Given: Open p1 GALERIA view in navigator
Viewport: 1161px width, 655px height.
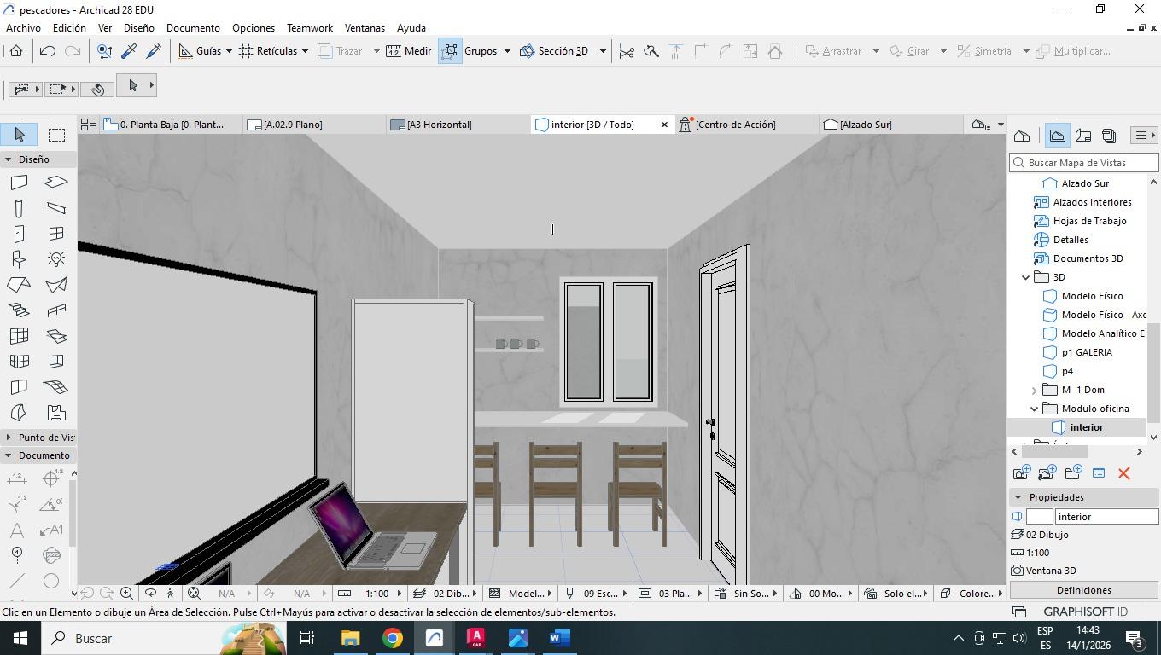Looking at the screenshot, I should point(1086,352).
